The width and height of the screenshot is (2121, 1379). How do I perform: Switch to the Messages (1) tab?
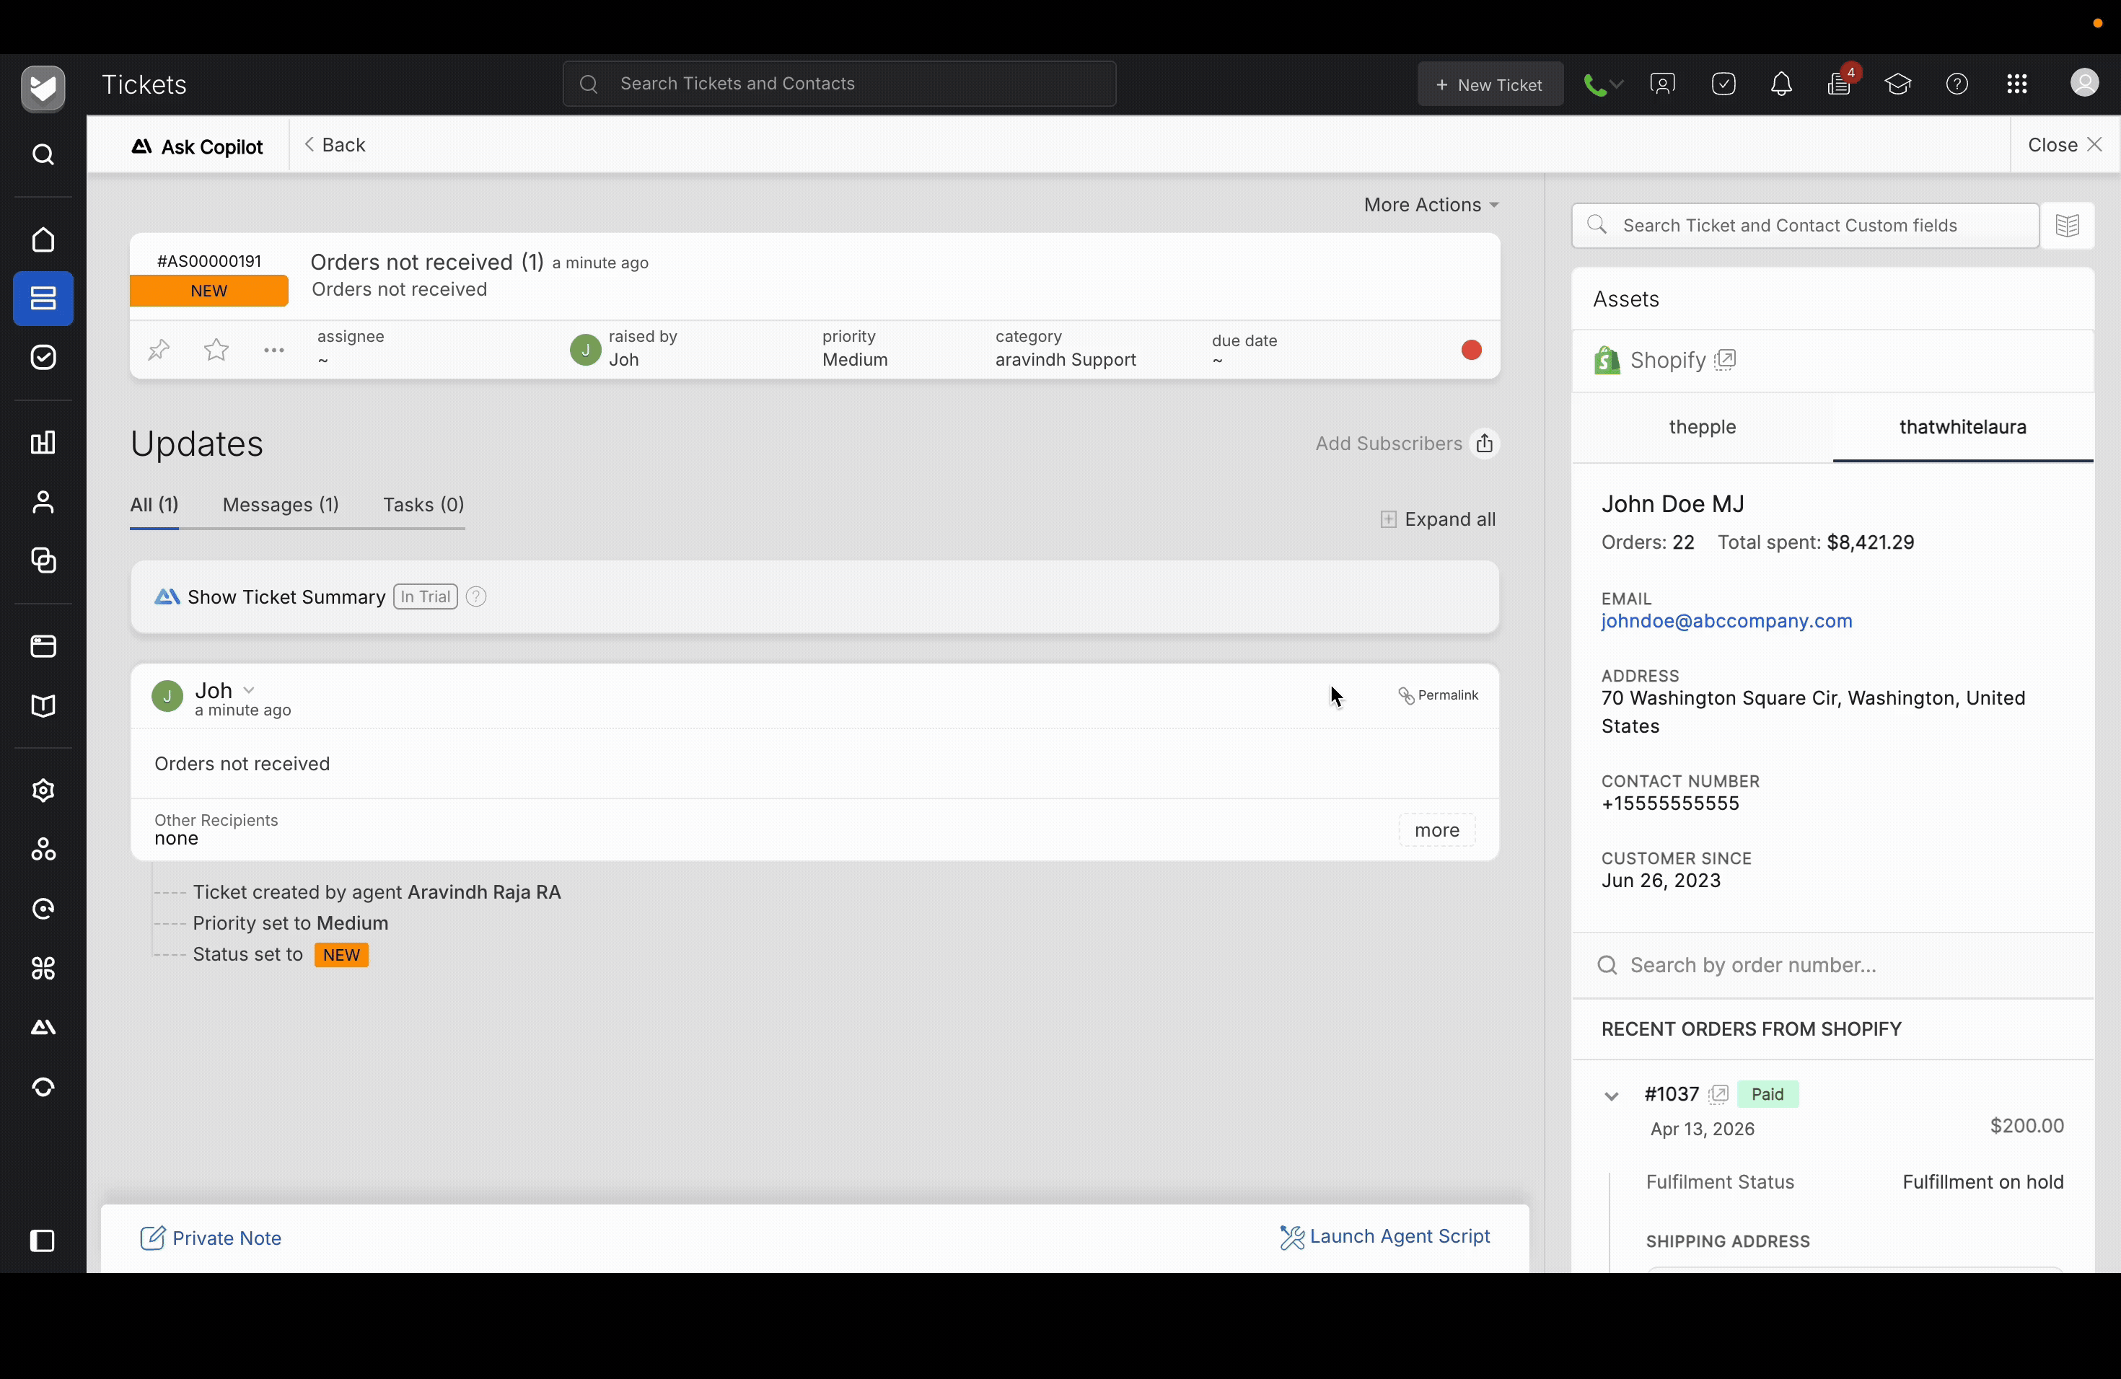click(281, 505)
